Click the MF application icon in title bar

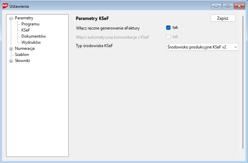[x=5, y=6]
